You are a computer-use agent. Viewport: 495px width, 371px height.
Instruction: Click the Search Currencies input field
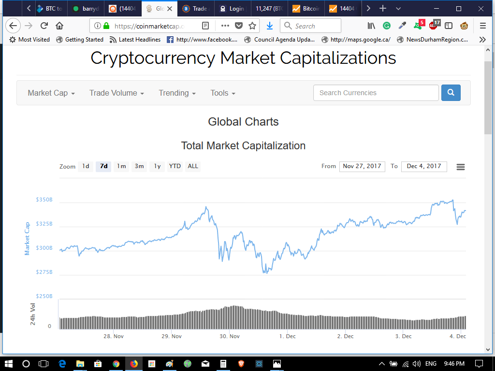click(376, 93)
